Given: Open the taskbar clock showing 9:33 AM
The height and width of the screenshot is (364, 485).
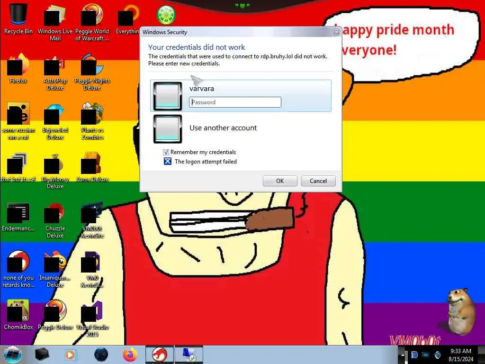Looking at the screenshot, I should coord(461,355).
